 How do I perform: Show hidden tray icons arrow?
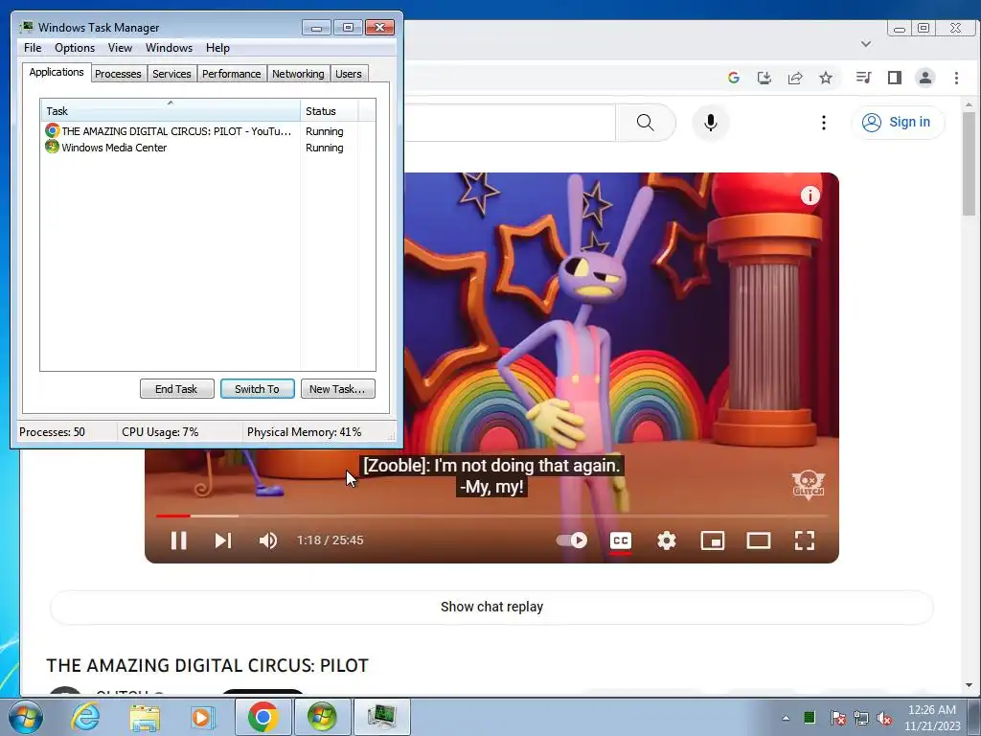[786, 718]
